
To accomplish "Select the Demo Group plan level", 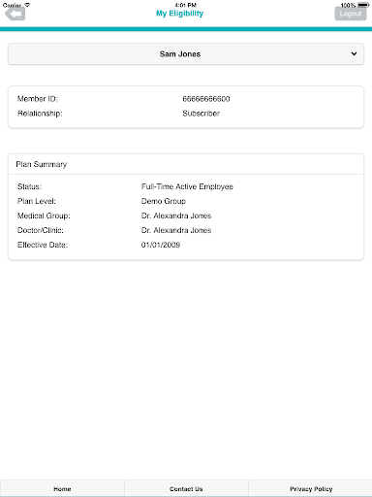I will coord(164,201).
